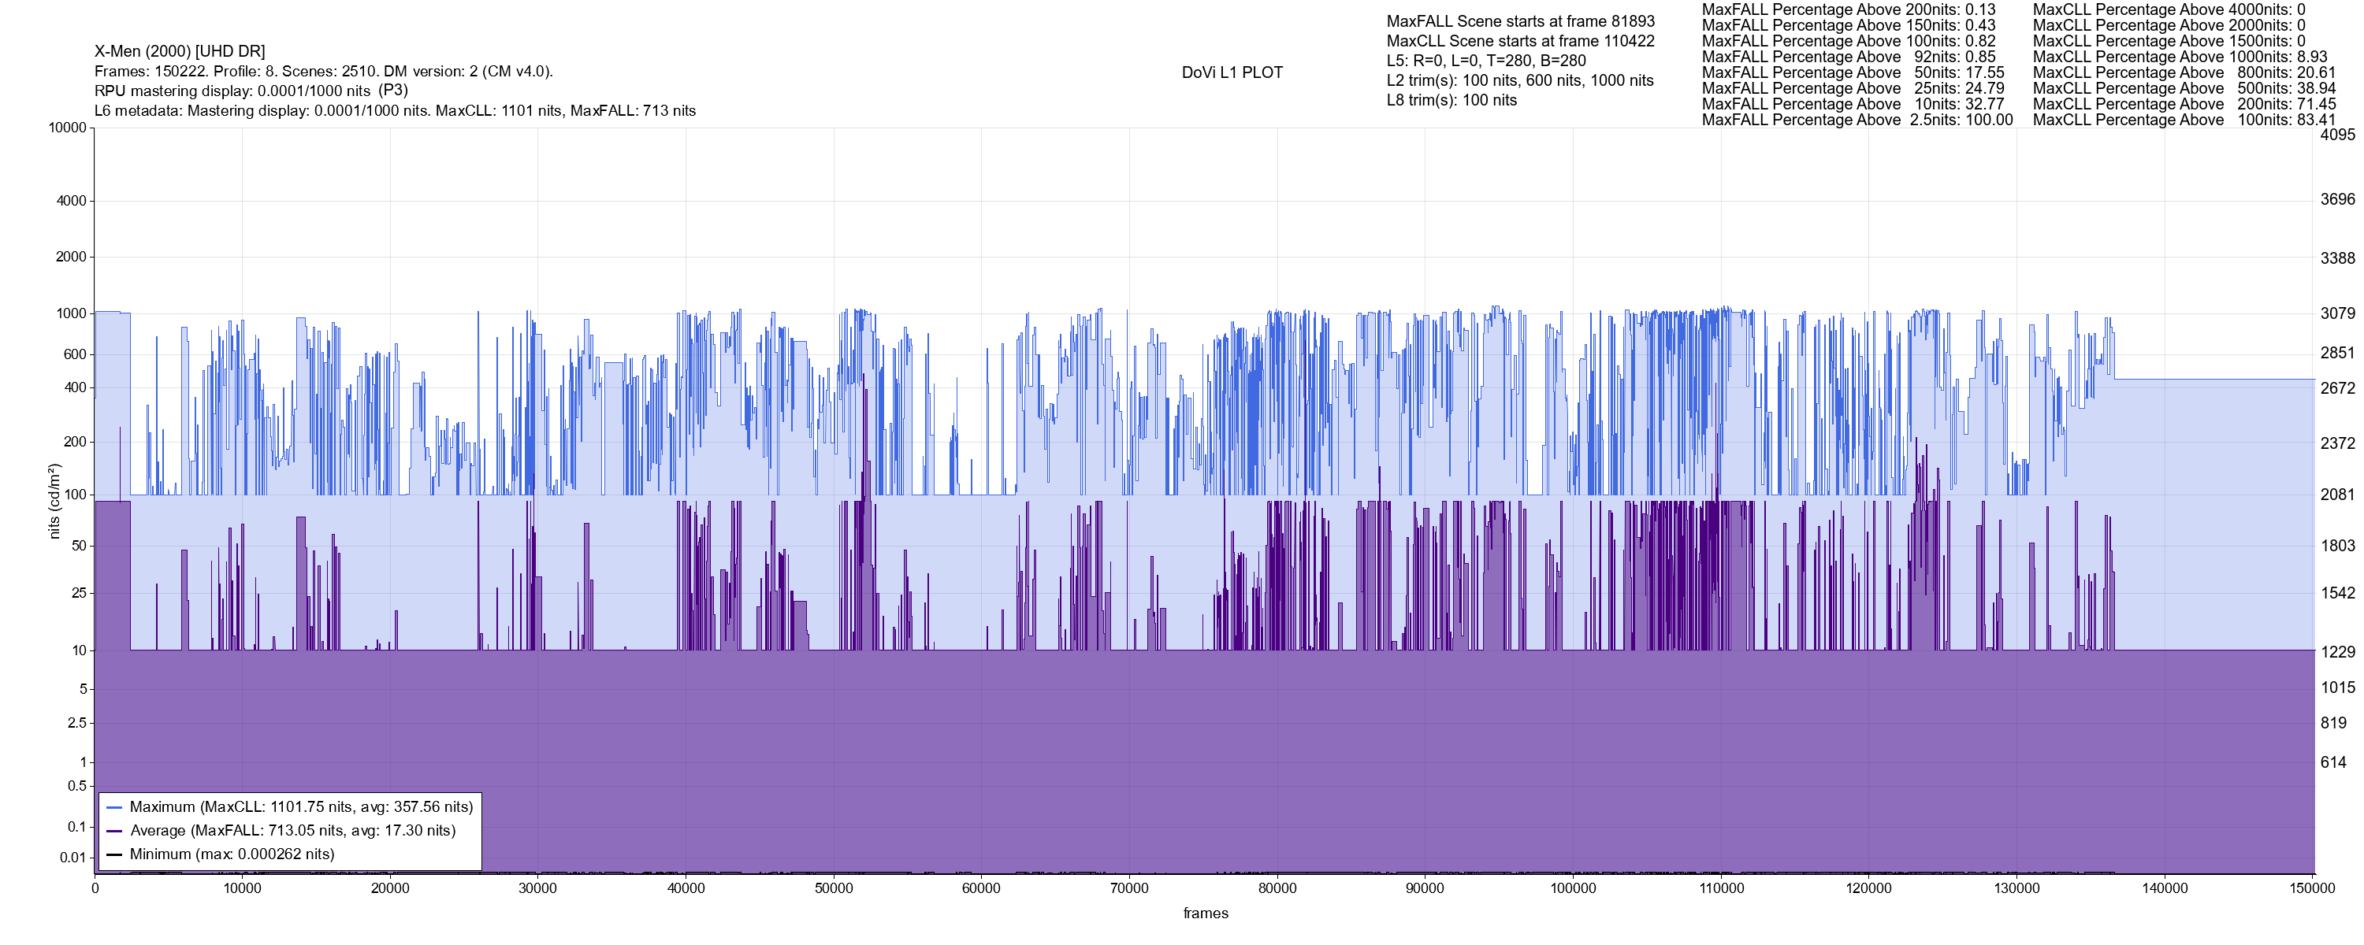2364x945 pixels.
Task: Click the blue Maximum legend line marker
Action: (x=113, y=807)
